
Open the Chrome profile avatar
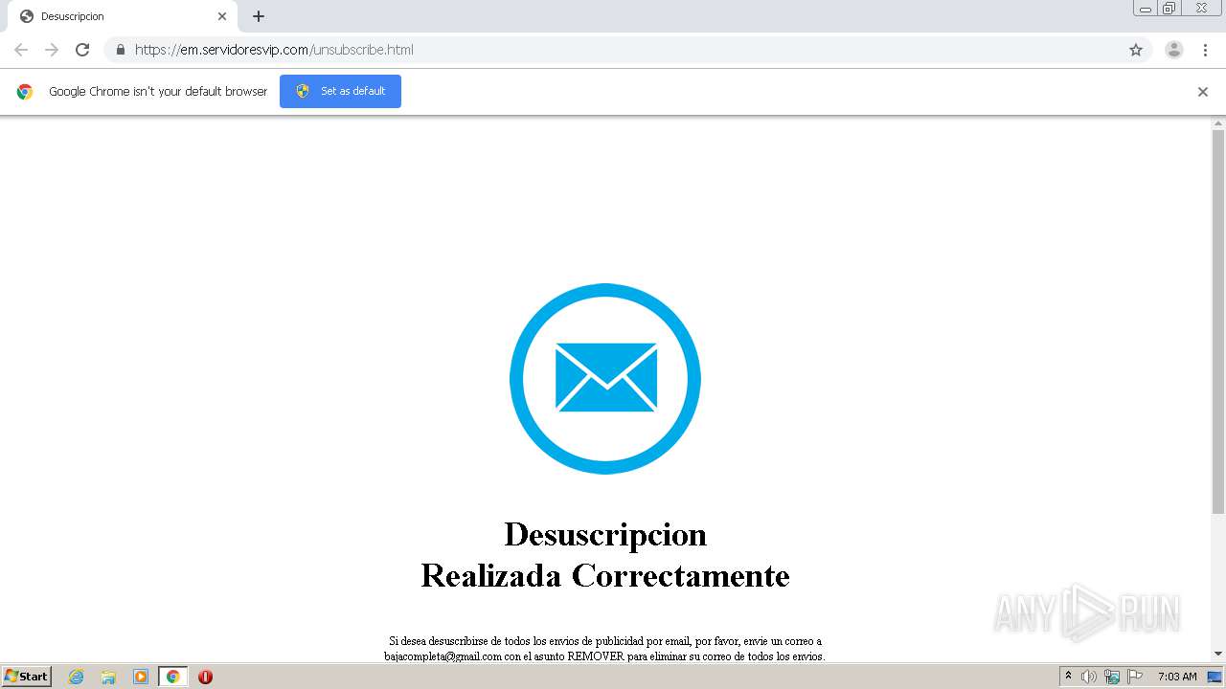(x=1174, y=50)
